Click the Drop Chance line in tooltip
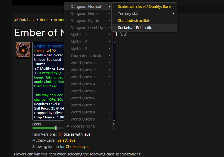 coord(49,117)
